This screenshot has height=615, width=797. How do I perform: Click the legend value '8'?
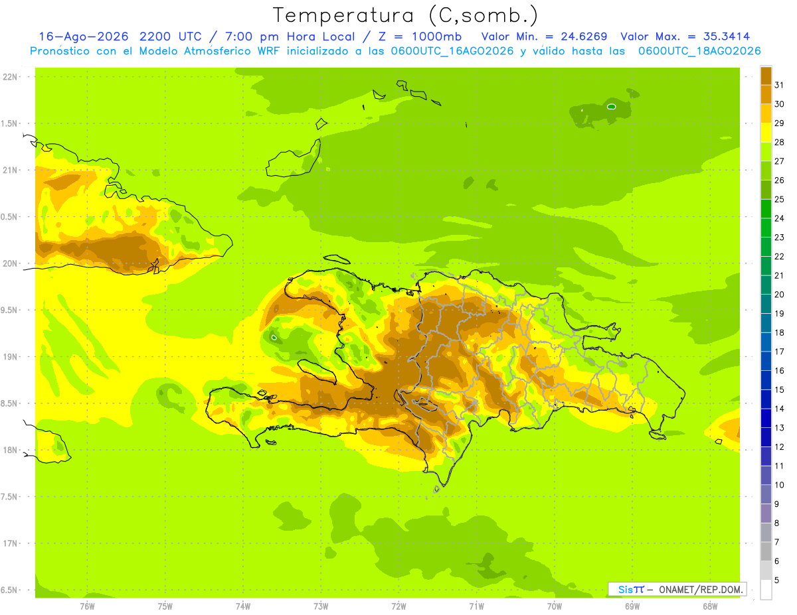[777, 523]
